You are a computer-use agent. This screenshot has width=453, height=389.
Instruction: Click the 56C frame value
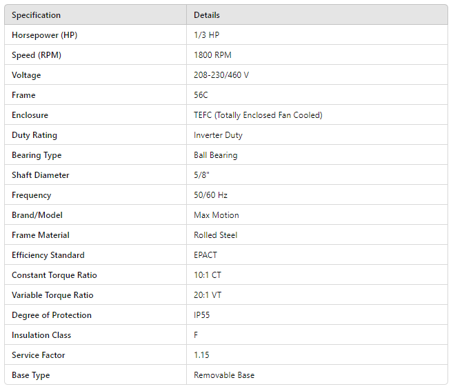[201, 95]
